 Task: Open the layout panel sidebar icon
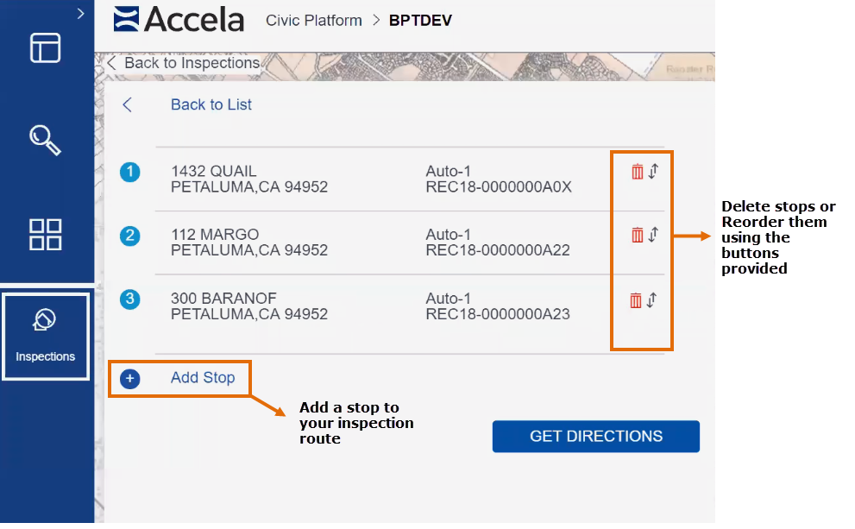pyautogui.click(x=45, y=47)
